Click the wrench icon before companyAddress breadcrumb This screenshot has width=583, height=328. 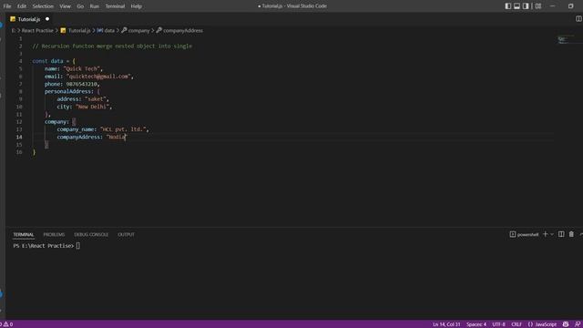(x=159, y=30)
